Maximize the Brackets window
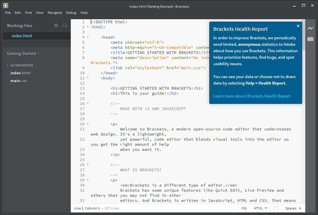318x215 pixels. click(303, 5)
